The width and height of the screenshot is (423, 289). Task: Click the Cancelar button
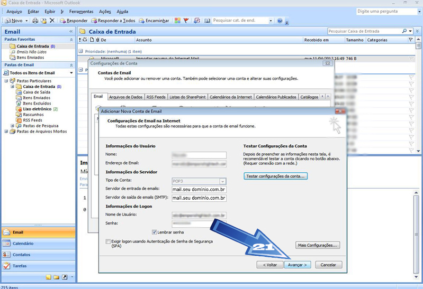[328, 265]
